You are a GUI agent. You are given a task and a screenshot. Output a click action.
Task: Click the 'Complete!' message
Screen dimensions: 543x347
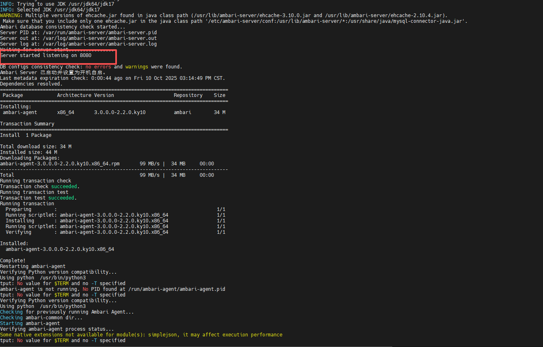[x=13, y=261]
